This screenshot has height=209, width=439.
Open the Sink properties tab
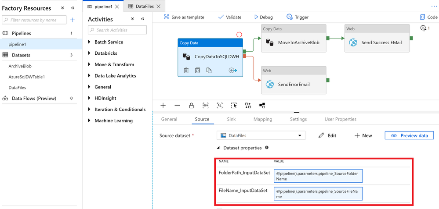point(231,119)
